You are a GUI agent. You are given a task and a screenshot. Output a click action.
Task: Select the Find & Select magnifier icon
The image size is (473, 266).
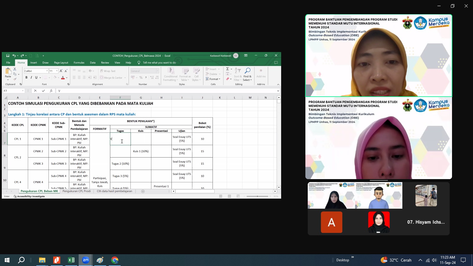(247, 71)
